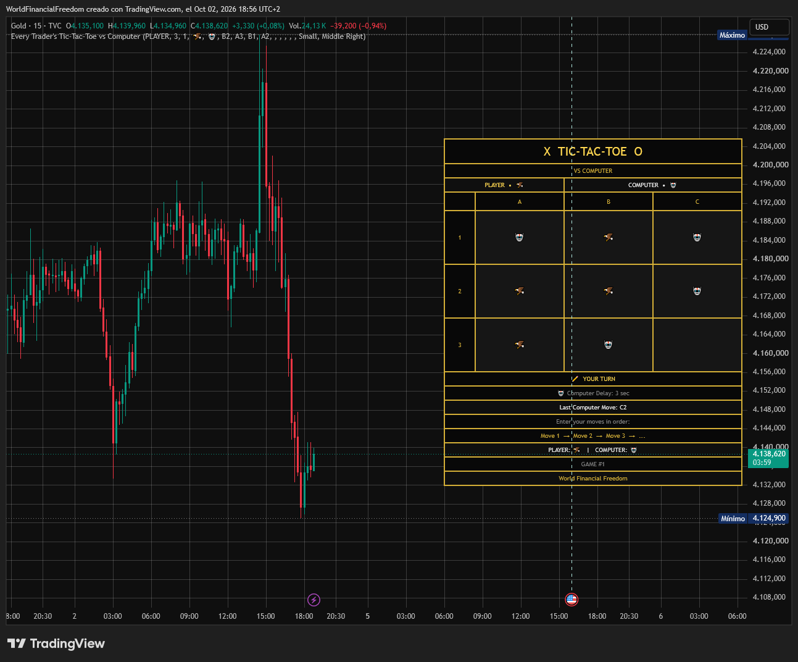Click column header C

pos(697,202)
